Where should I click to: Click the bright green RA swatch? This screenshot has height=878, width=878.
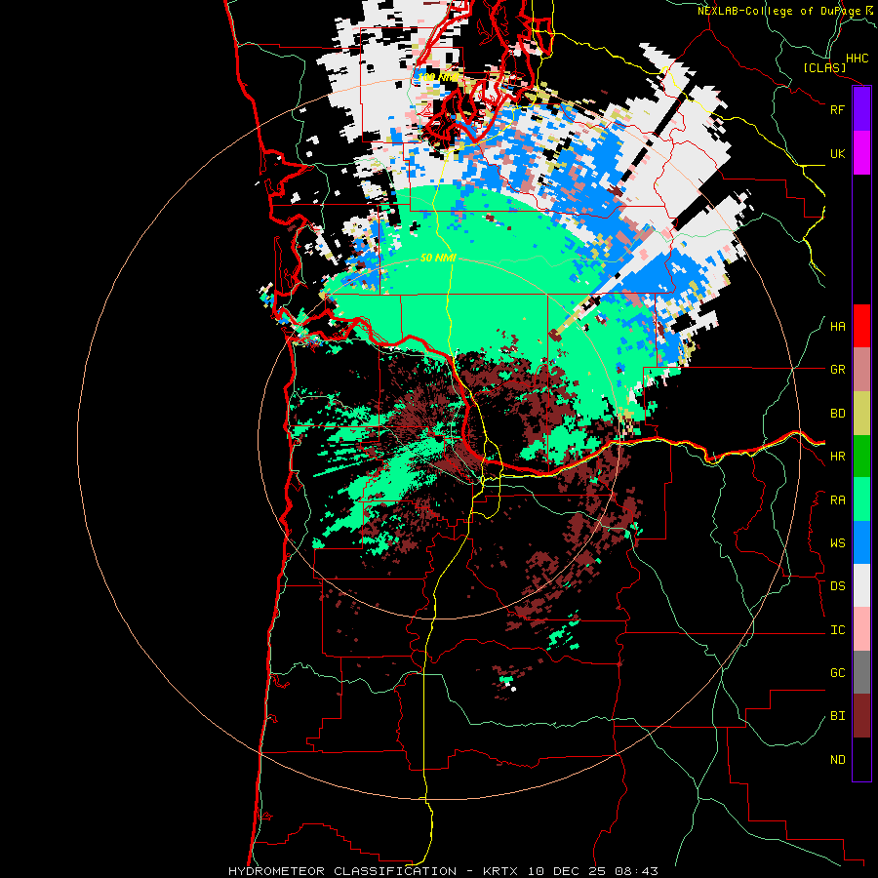(861, 499)
